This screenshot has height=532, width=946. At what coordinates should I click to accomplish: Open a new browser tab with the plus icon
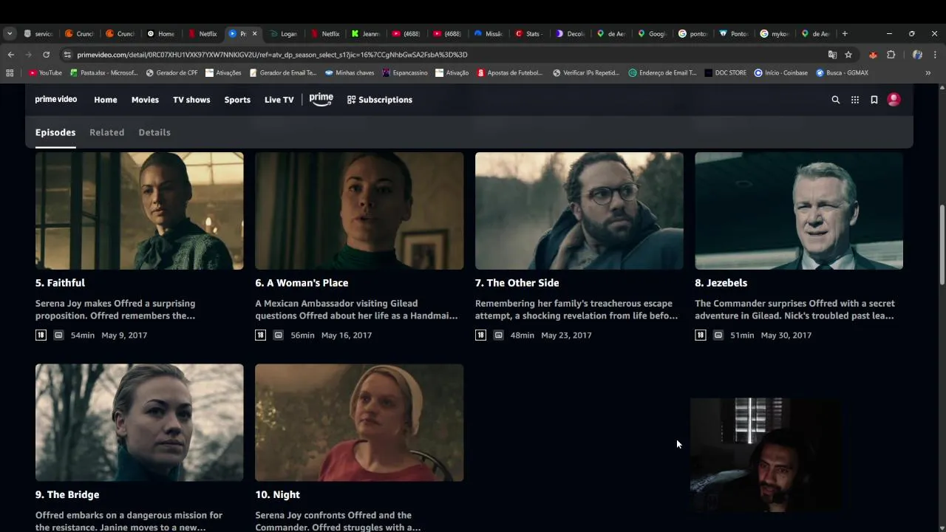click(x=845, y=33)
